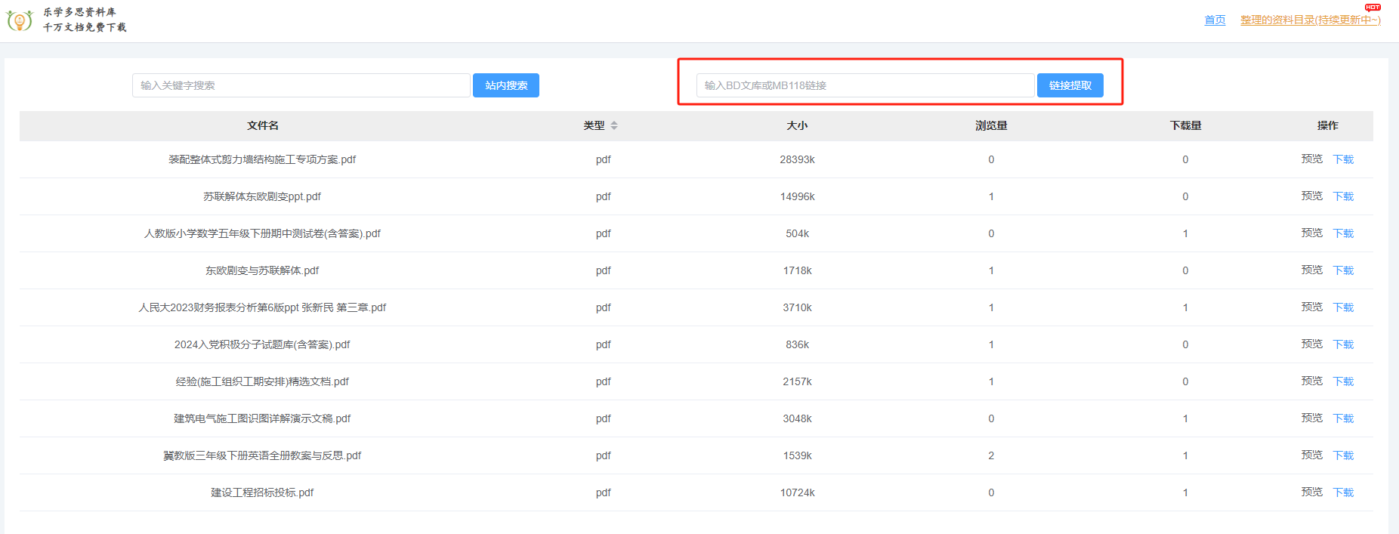This screenshot has width=1399, height=534.
Task: Download 苏联解体东欧剧变ppt.pdf
Action: coord(1343,196)
